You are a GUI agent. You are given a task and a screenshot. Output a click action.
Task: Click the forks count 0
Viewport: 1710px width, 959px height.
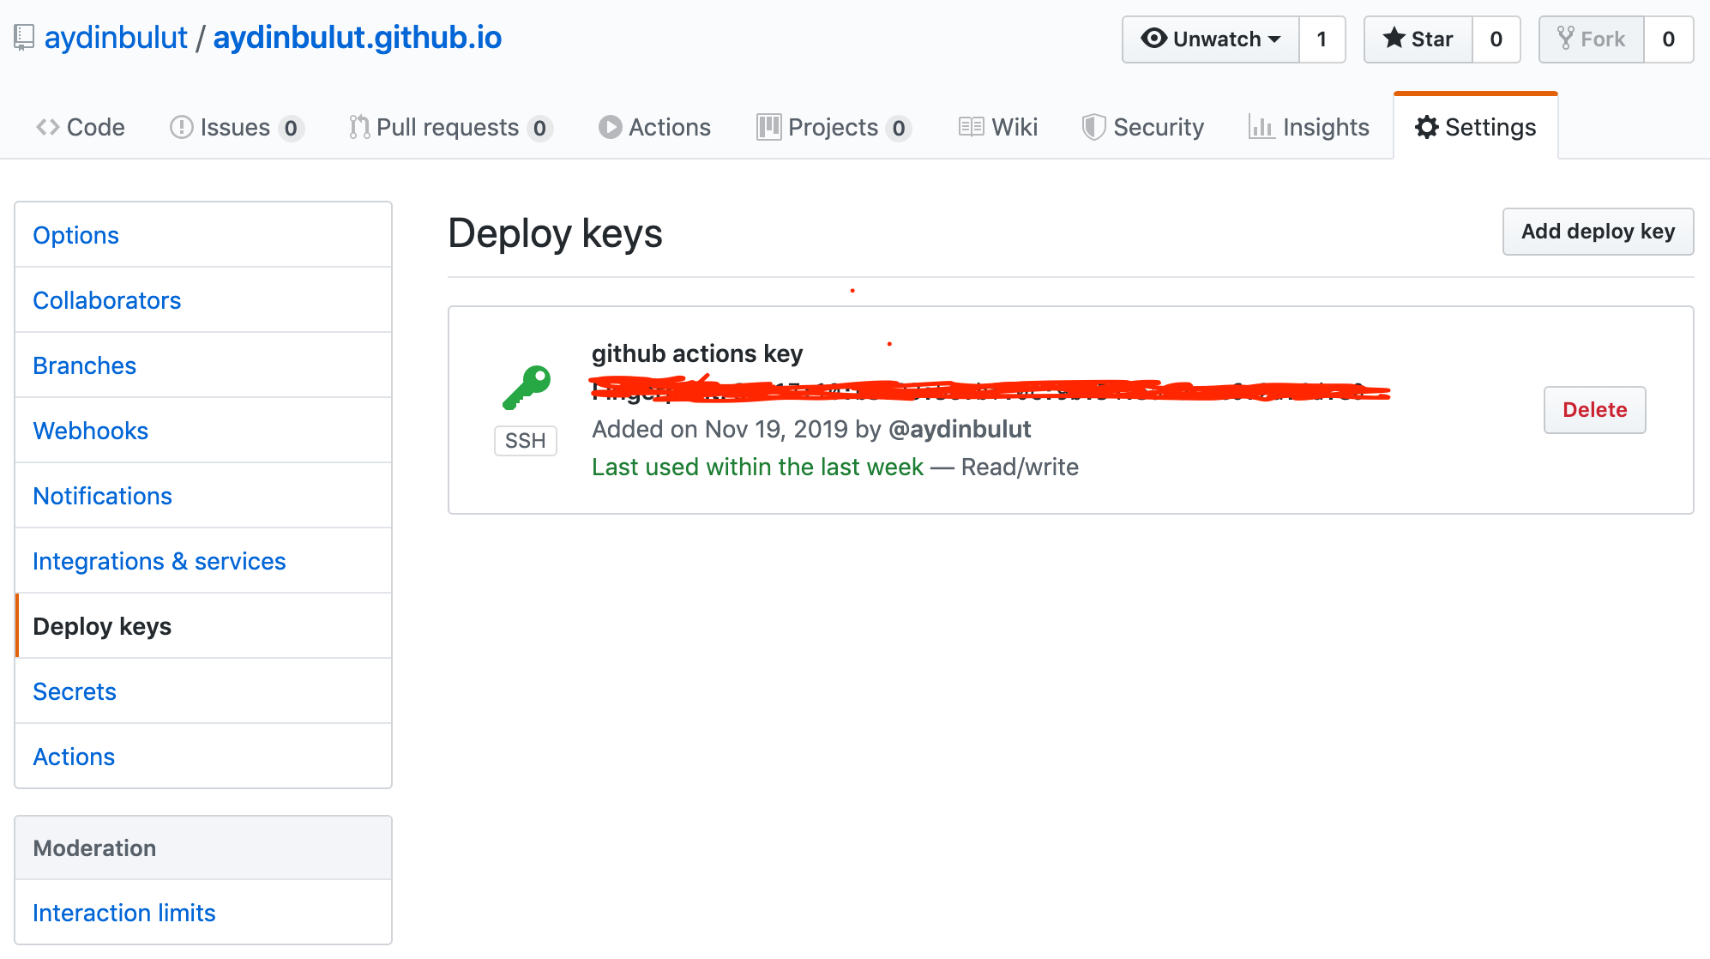[x=1669, y=39]
